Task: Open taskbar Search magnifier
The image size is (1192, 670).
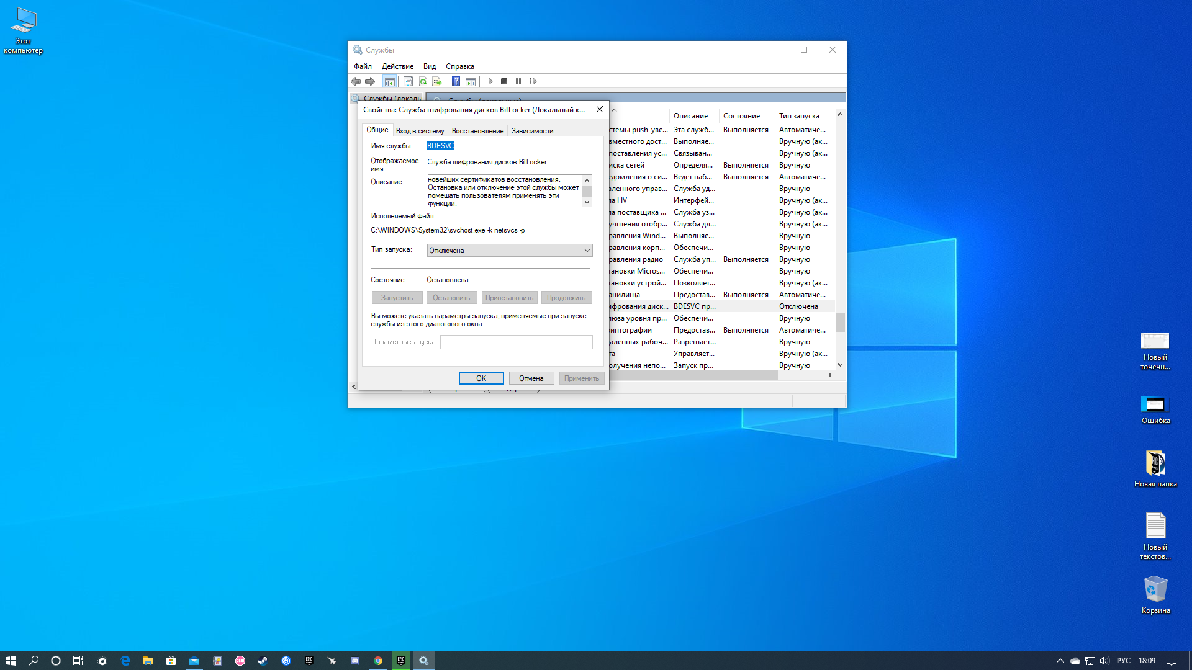Action: click(x=34, y=661)
